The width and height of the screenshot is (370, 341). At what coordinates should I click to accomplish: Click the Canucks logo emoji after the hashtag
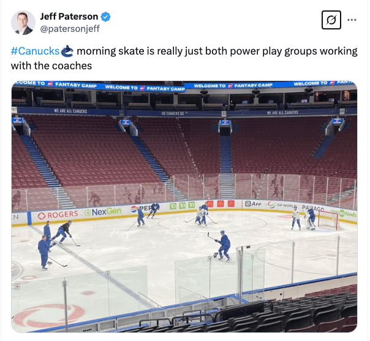point(67,51)
